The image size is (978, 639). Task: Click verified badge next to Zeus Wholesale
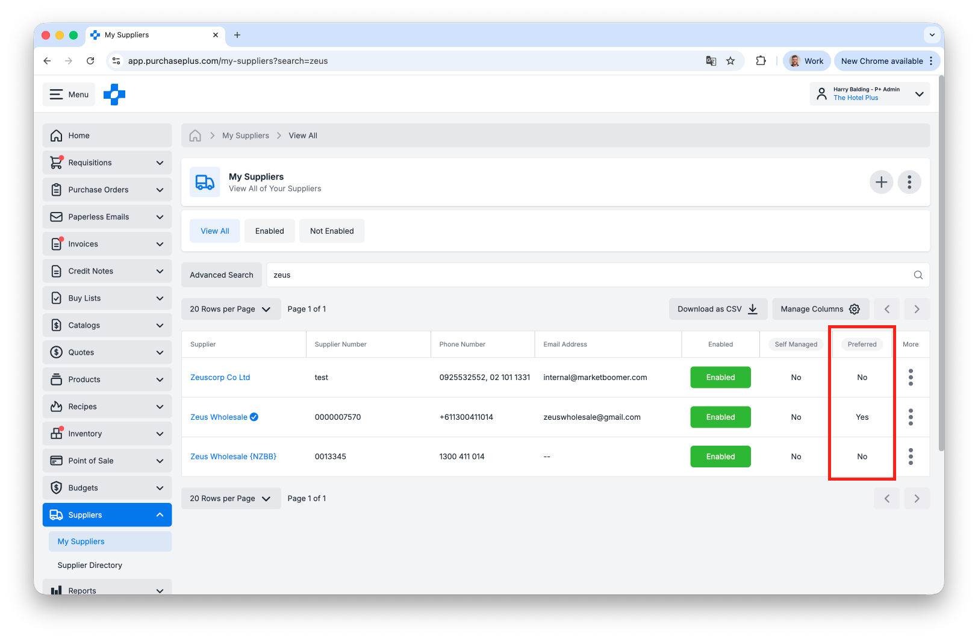pyautogui.click(x=254, y=417)
